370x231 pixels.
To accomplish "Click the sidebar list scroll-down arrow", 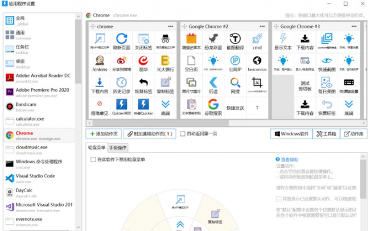I will coord(79,227).
